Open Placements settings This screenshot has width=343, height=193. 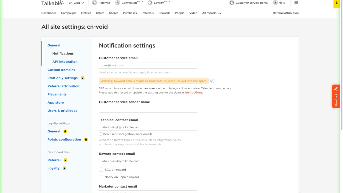point(57,94)
